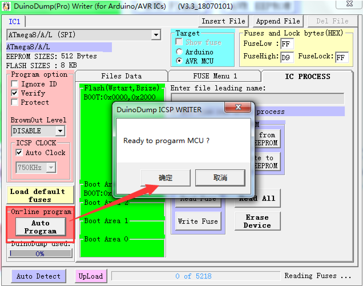The image size is (363, 286).
Task: Toggle the Auto Clock checkbox
Action: coord(19,152)
